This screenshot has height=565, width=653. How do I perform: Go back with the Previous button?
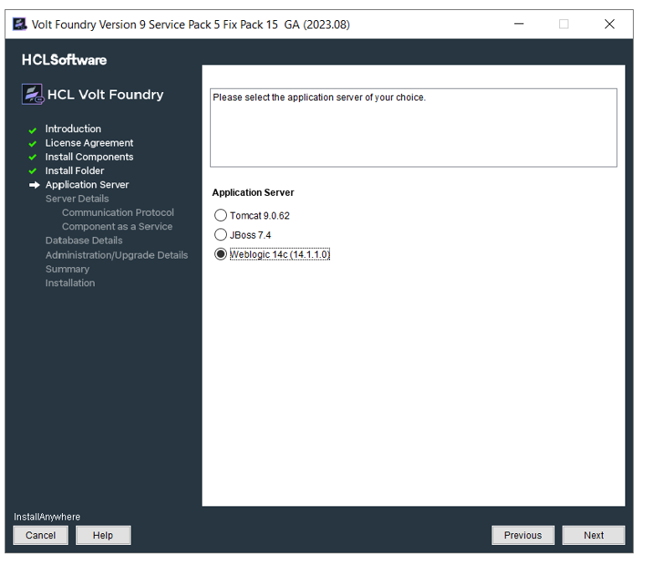tap(522, 535)
